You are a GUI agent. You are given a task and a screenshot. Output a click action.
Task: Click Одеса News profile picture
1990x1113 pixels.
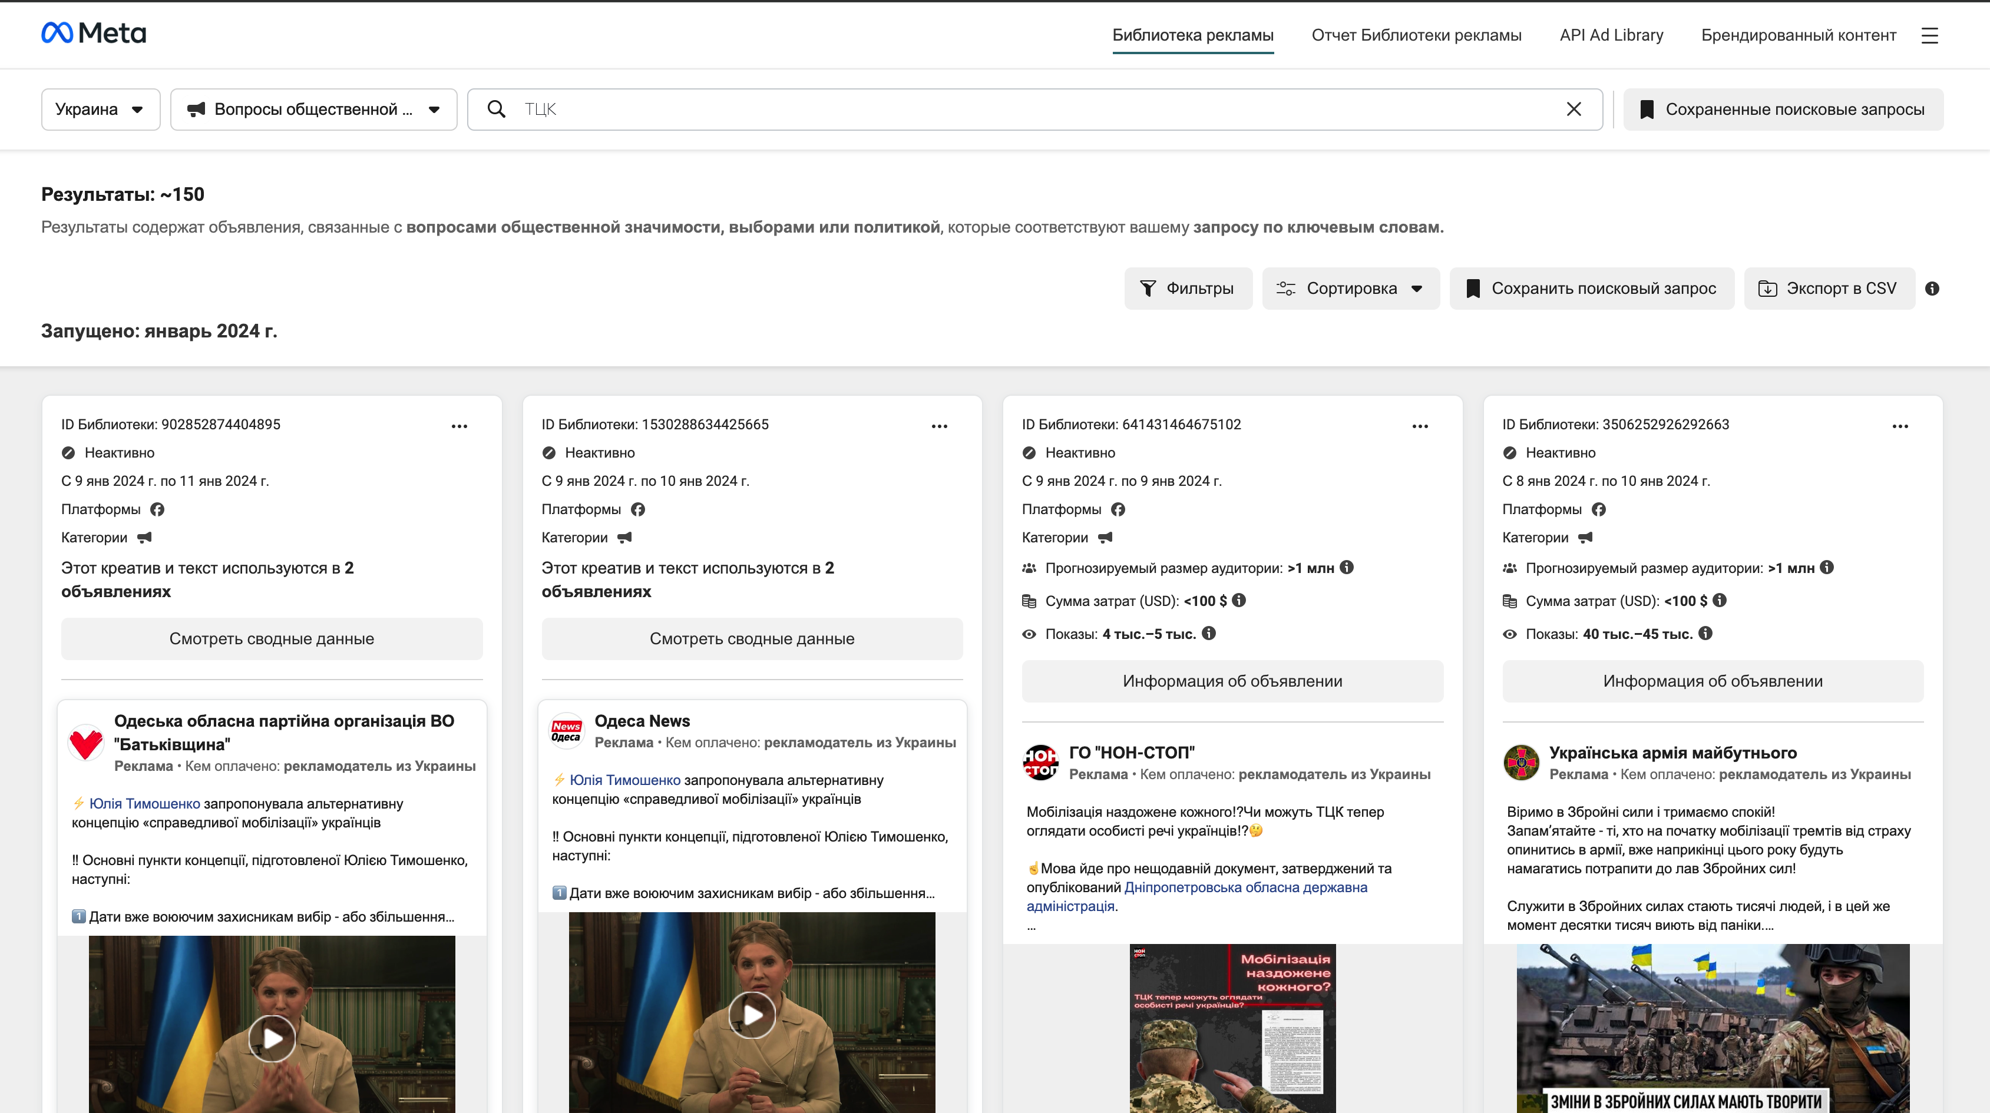[x=566, y=731]
